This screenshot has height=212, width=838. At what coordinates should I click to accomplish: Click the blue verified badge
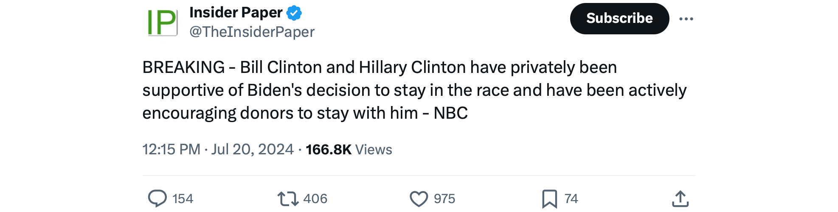(x=294, y=13)
